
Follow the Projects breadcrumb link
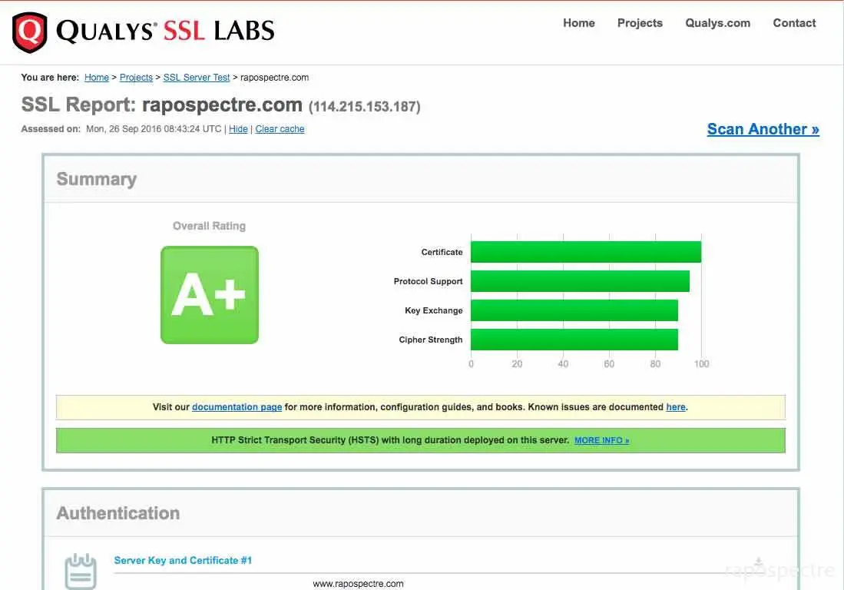[x=136, y=78]
